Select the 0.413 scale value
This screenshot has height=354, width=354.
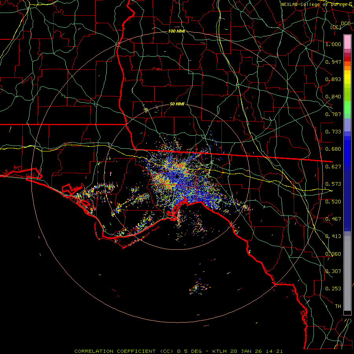333,236
